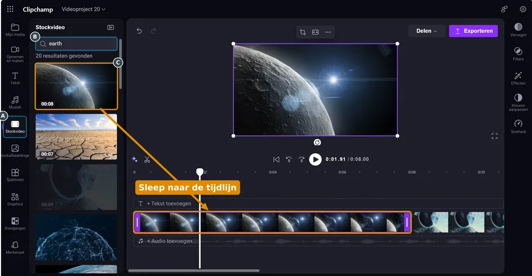This screenshot has height=276, width=532.
Task: Open the connected devices icon top right
Action: (x=504, y=9)
